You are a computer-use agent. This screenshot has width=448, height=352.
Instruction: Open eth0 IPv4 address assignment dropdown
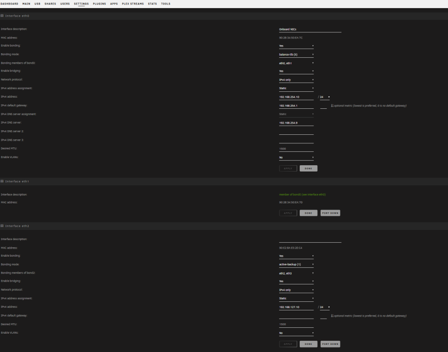coord(296,88)
